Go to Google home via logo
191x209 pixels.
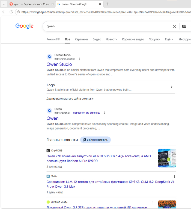24,26
